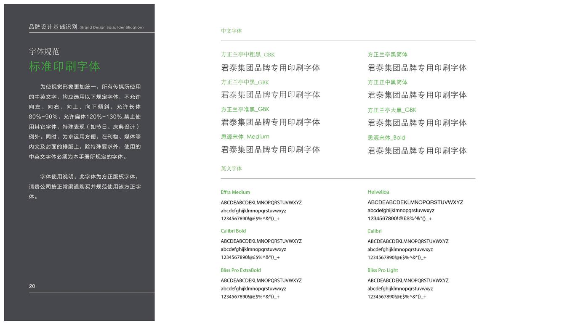The image size is (575, 325).
Task: Click the green title 标准印刷字体
Action: click(x=64, y=66)
